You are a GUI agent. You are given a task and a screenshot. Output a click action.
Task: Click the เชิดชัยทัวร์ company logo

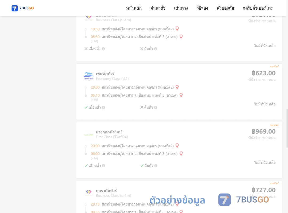pyautogui.click(x=88, y=76)
